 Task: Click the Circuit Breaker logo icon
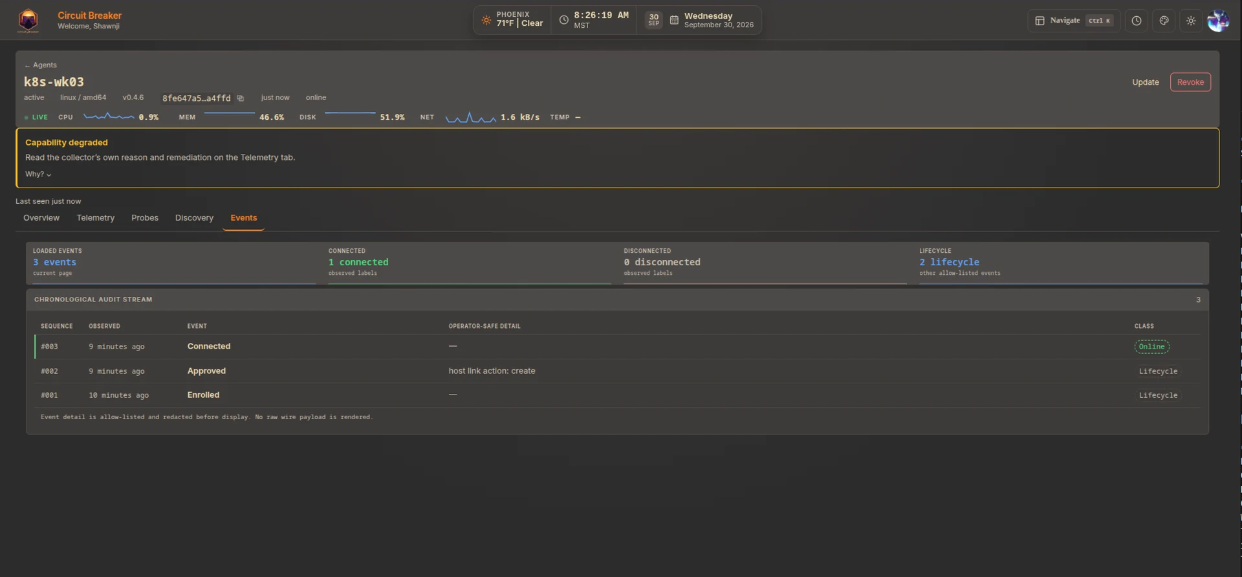pos(28,20)
